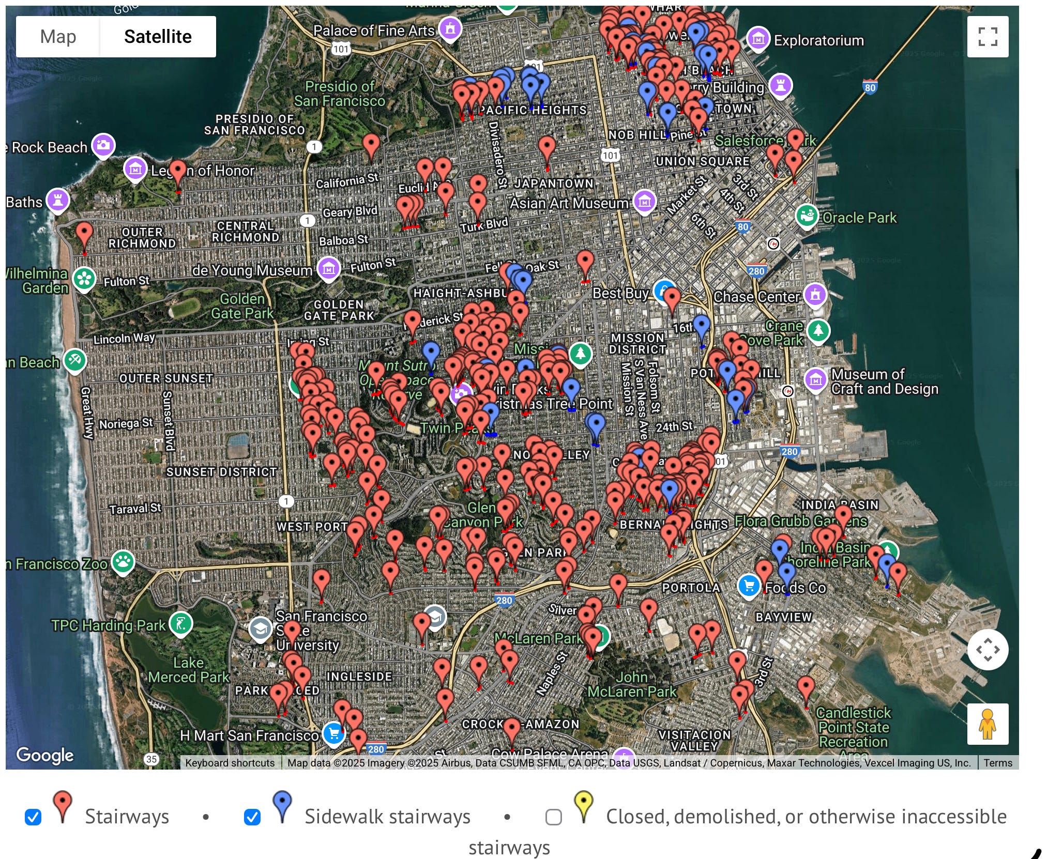The width and height of the screenshot is (1048, 859).
Task: Open Street View pegman control
Action: click(x=987, y=724)
